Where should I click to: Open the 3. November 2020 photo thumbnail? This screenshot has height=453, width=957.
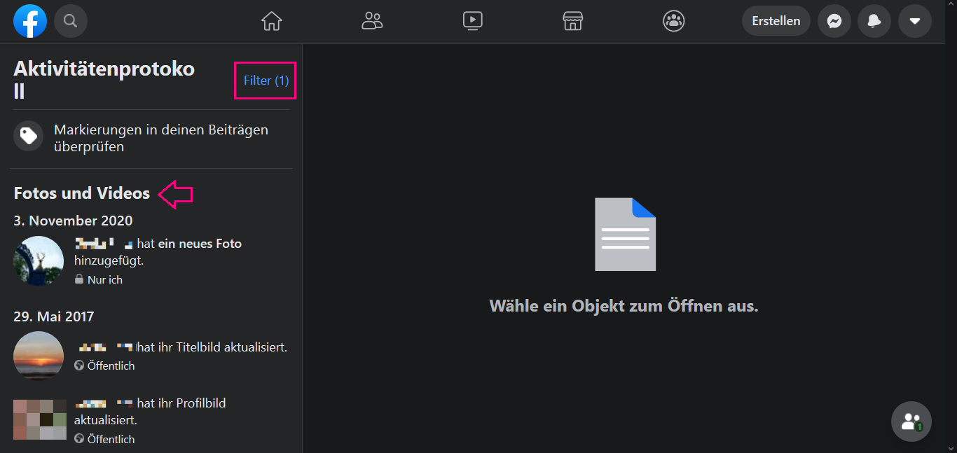point(39,260)
